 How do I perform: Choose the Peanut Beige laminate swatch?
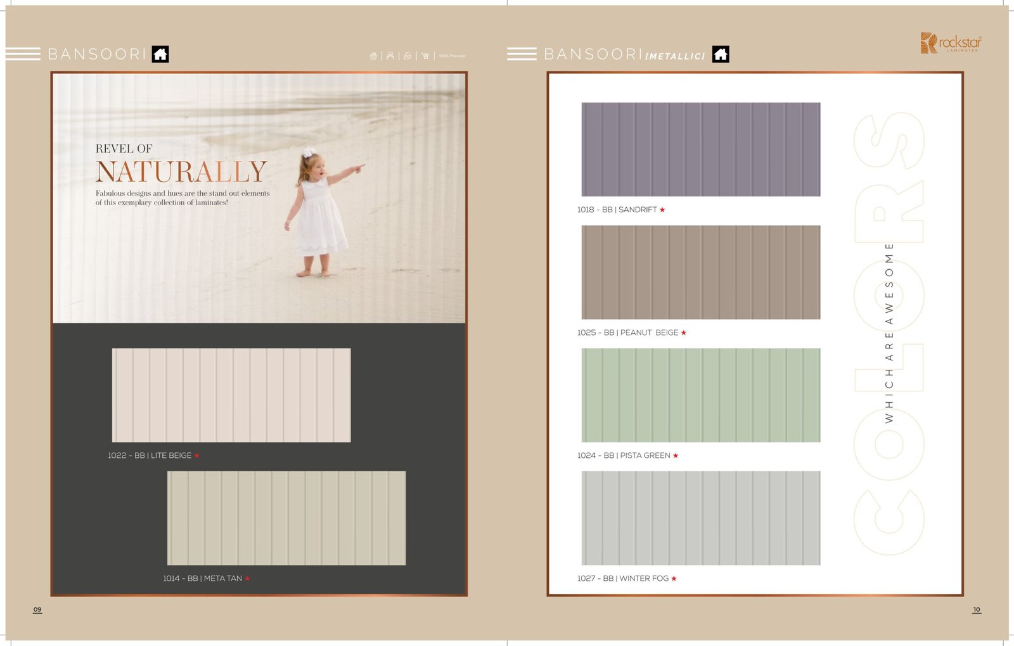(x=700, y=272)
